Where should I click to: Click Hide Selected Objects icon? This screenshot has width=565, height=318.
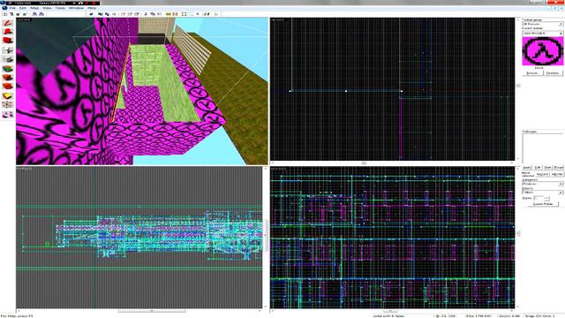tap(123, 14)
